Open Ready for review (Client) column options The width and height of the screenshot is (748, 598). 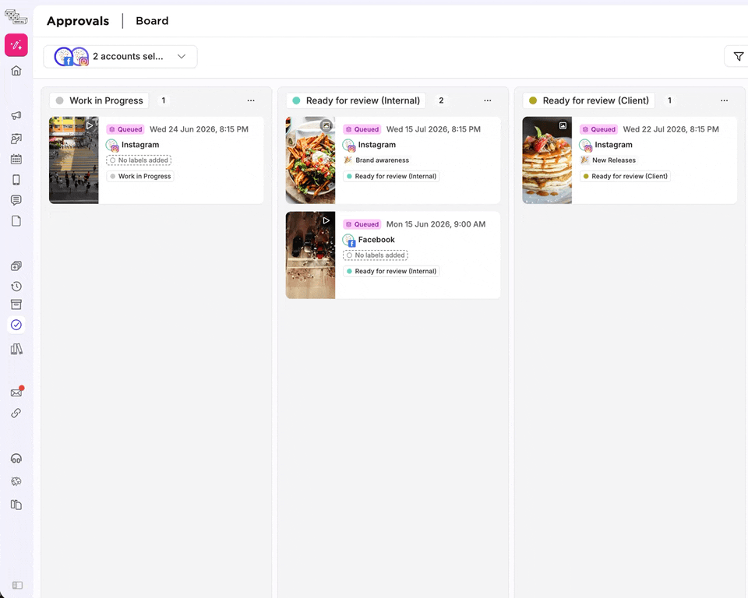(724, 100)
